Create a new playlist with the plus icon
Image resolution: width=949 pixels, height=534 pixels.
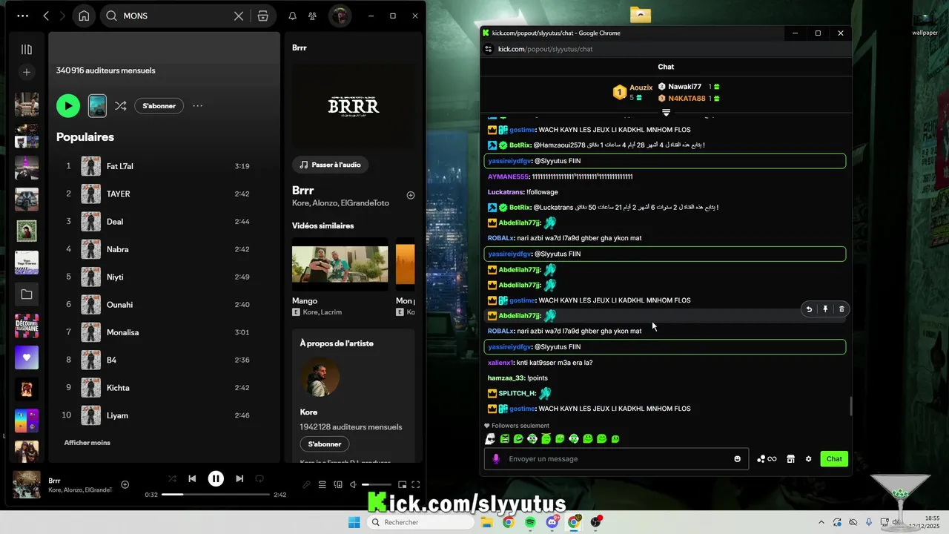(x=27, y=72)
